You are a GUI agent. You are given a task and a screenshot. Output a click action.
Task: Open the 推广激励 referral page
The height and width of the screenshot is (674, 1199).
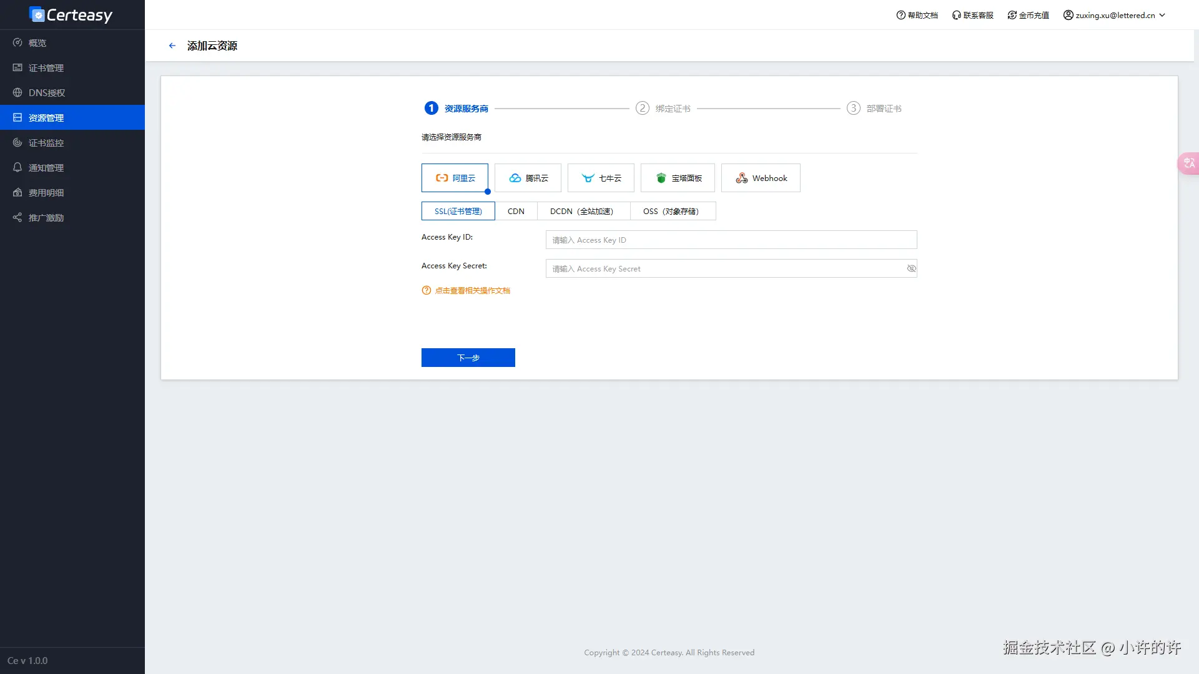[47, 217]
